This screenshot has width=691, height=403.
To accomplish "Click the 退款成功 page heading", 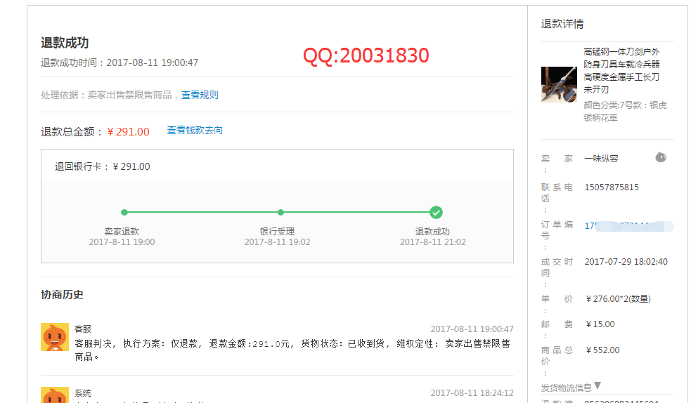I will point(65,44).
